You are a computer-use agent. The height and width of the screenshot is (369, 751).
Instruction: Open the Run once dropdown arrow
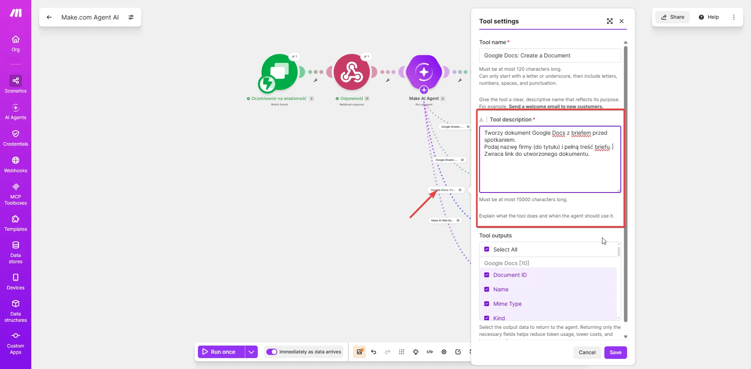tap(252, 352)
